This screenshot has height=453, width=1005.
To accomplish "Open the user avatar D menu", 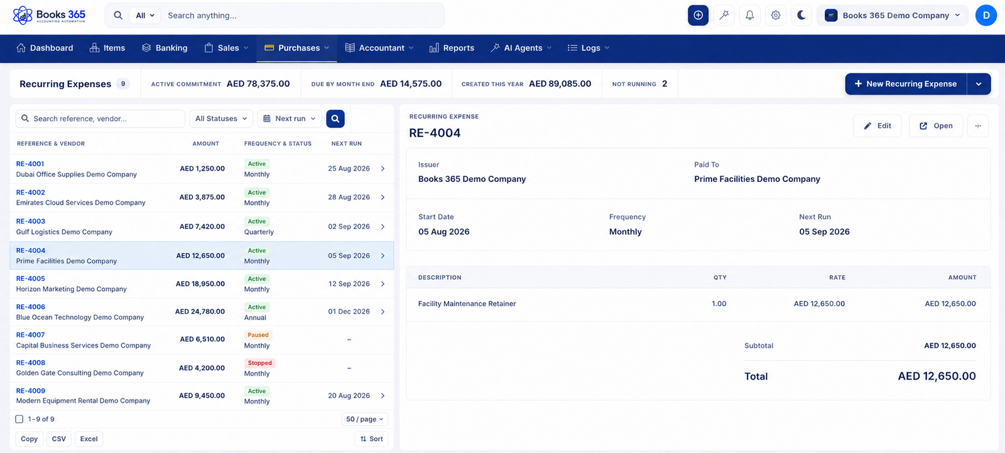I will (x=986, y=16).
